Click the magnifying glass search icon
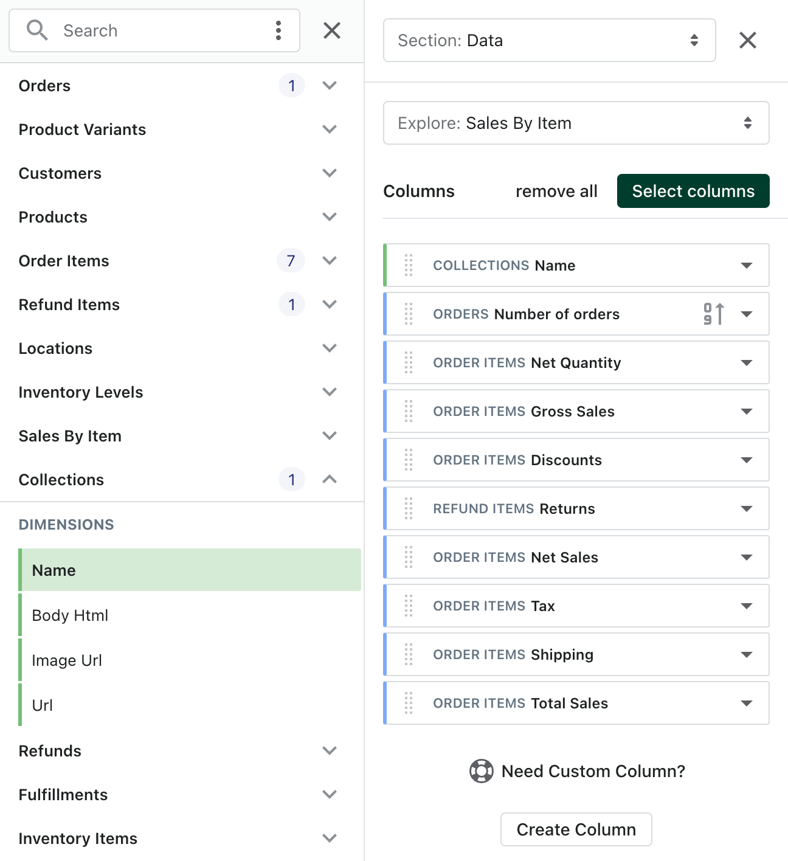Screen dimensions: 788x861 point(37,30)
